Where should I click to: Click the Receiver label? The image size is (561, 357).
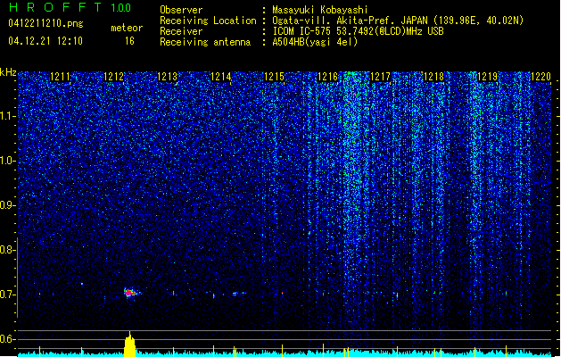(x=181, y=31)
